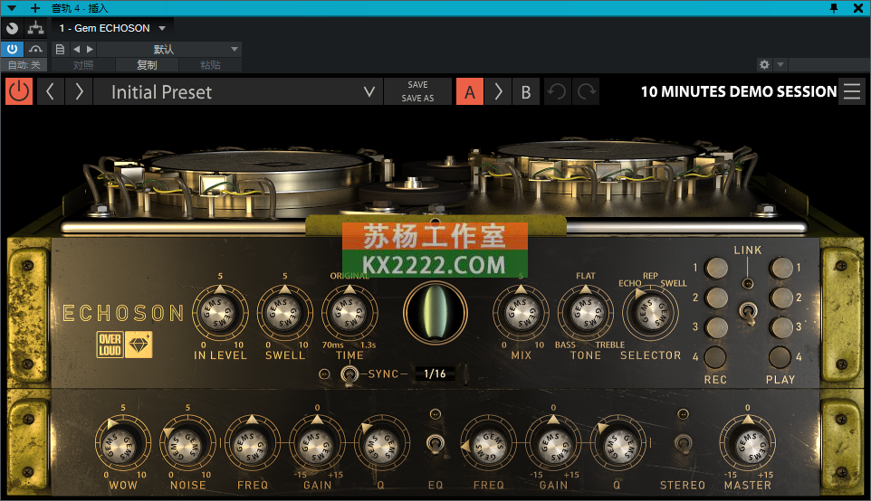This screenshot has height=501, width=871.
Task: Pin the plugin window
Action: (834, 8)
